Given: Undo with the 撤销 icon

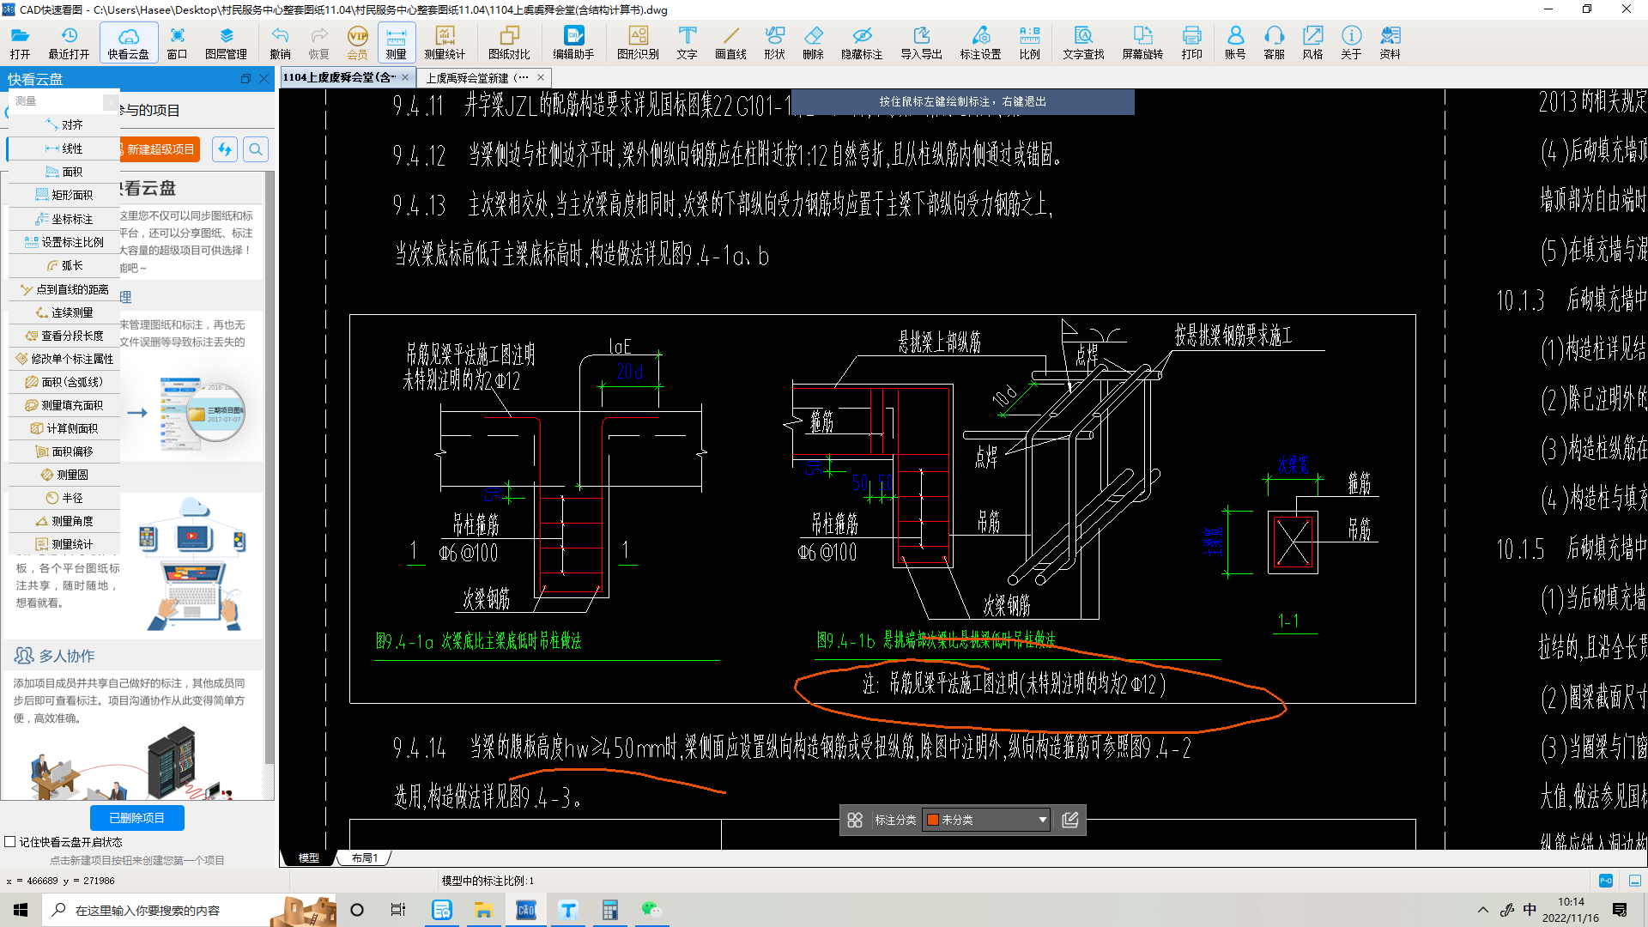Looking at the screenshot, I should tap(280, 42).
